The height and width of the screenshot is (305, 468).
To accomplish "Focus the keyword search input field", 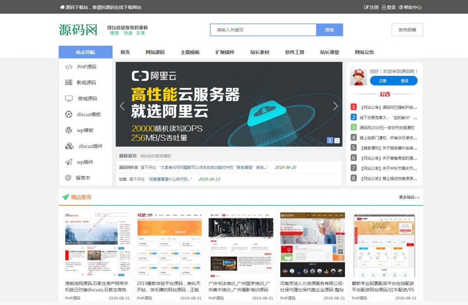I will point(263,30).
